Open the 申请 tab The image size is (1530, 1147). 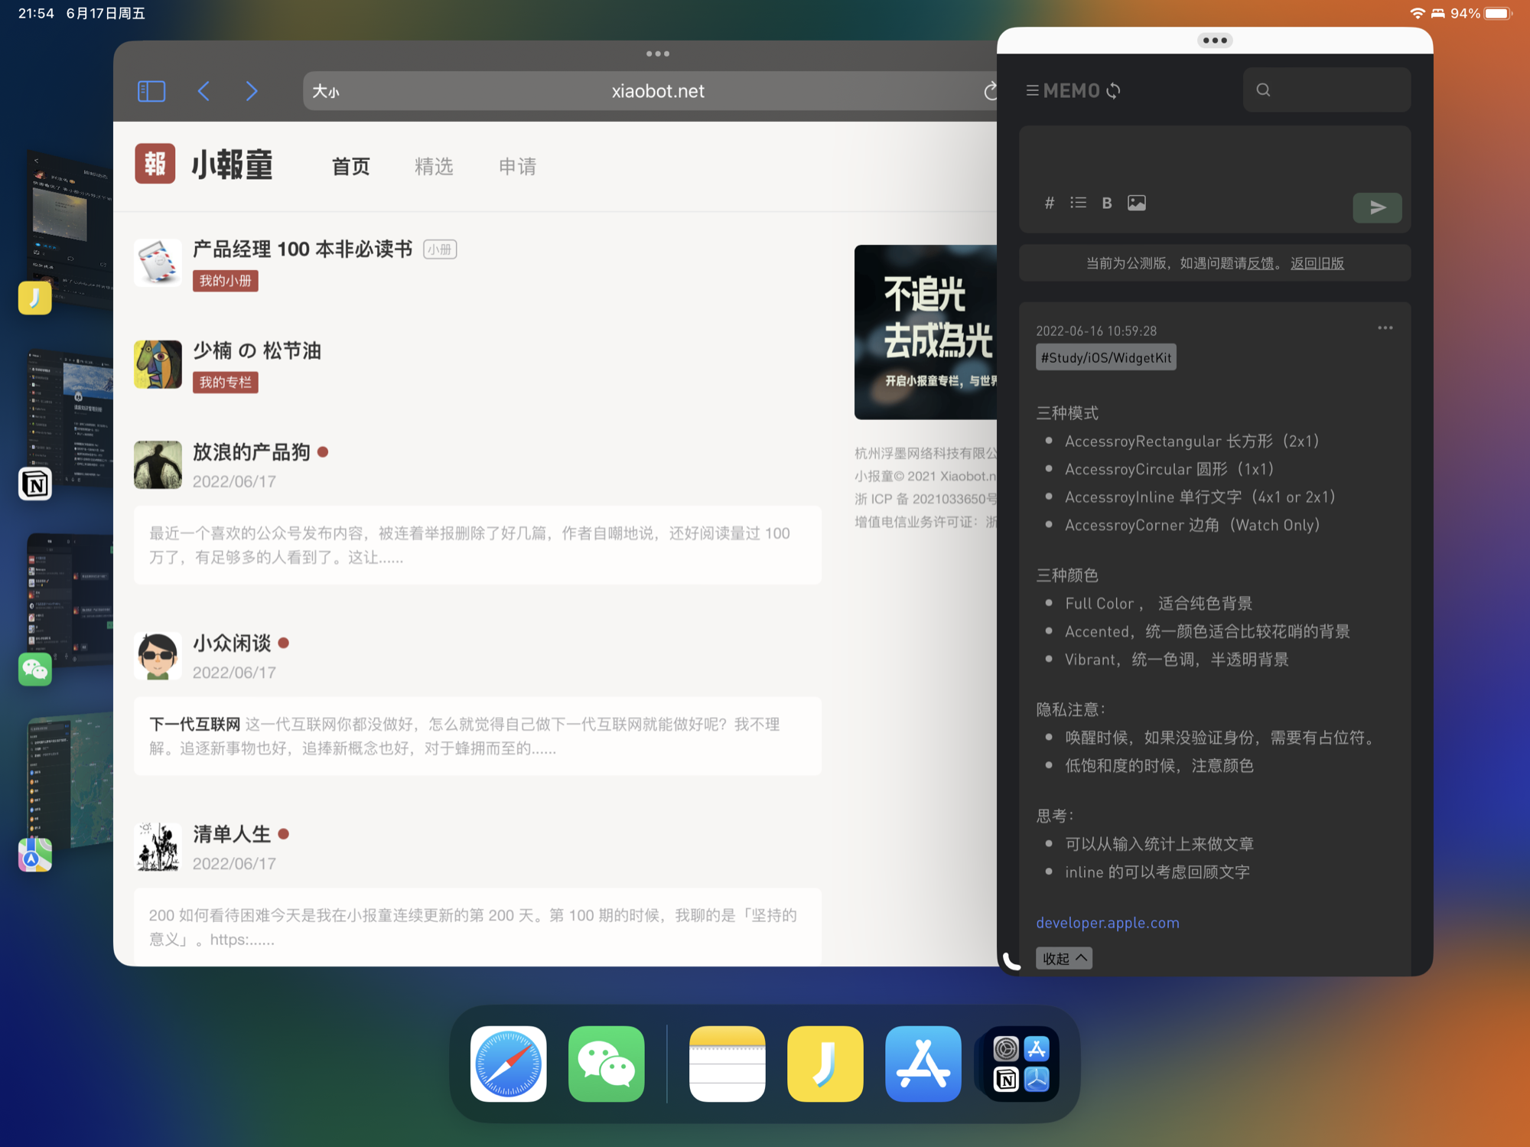(x=517, y=166)
